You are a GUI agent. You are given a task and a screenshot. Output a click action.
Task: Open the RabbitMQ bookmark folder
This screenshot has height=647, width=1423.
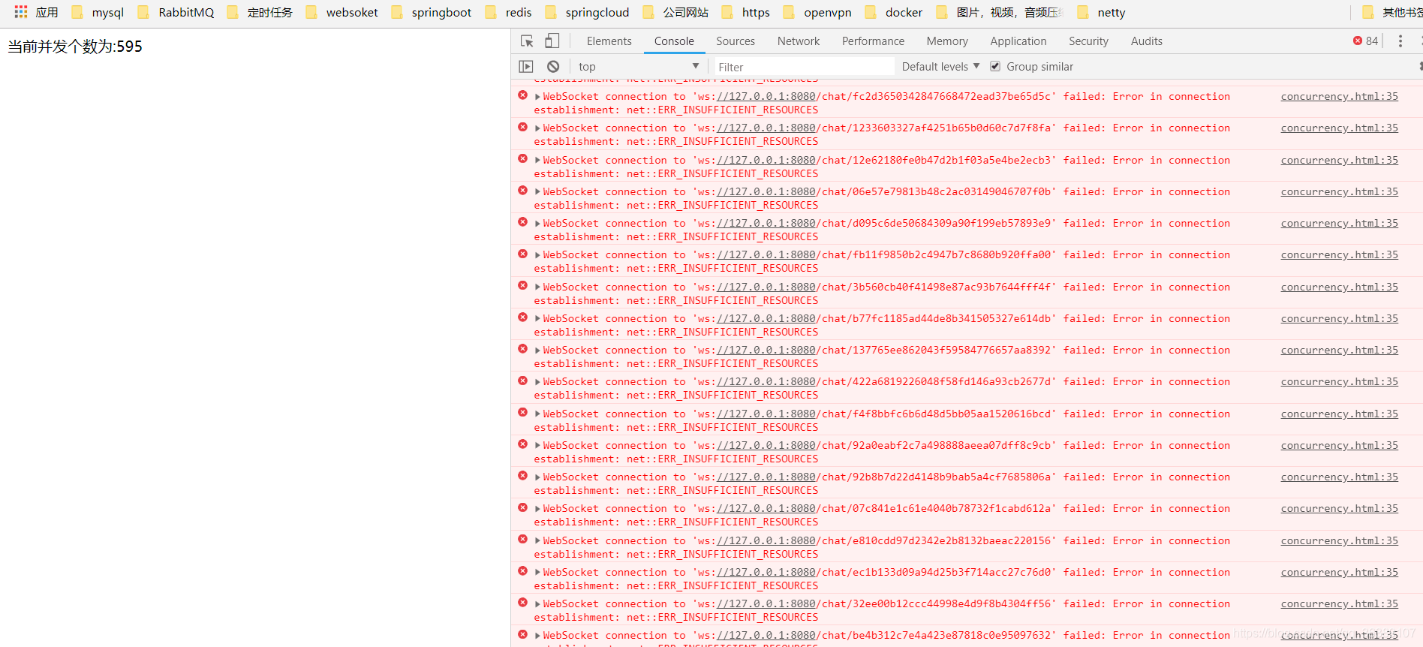(x=176, y=12)
